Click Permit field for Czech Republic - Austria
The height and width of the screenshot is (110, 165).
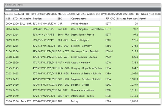tap(149, 57)
